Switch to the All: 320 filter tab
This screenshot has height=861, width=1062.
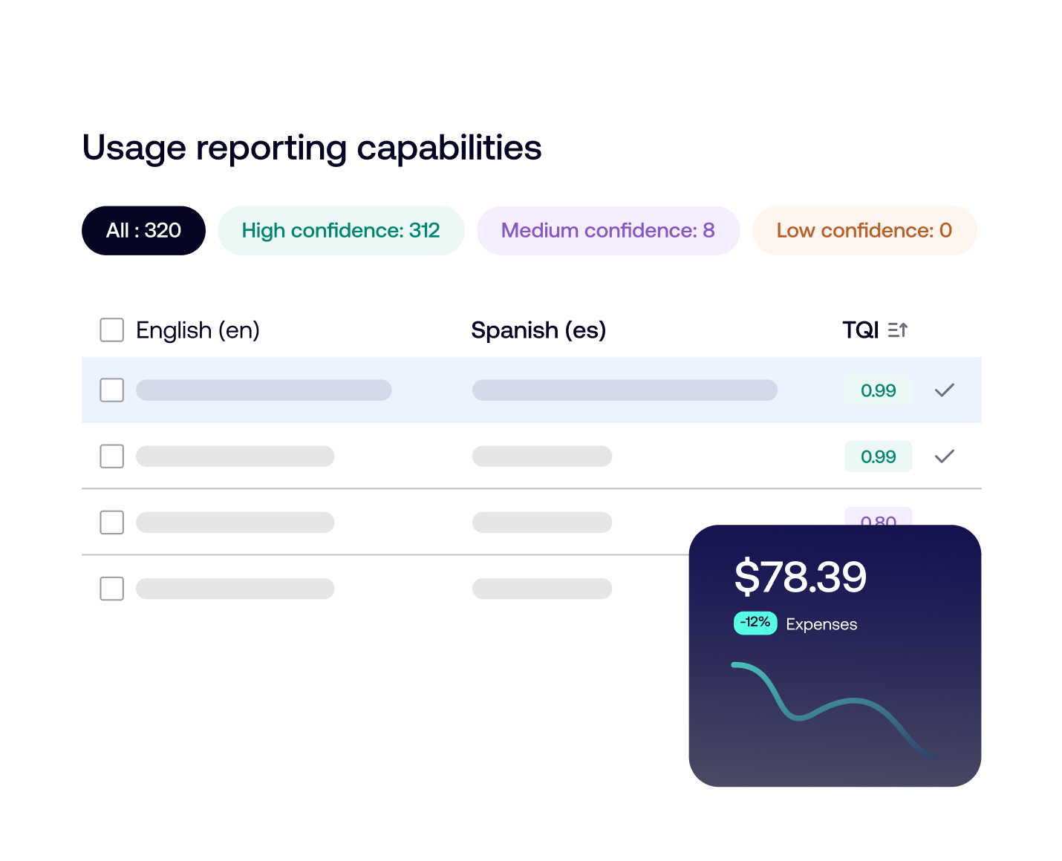tap(143, 231)
